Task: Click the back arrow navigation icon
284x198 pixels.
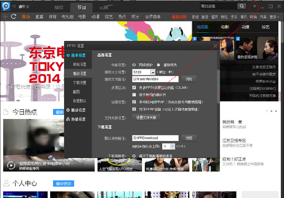Action: click(5, 17)
